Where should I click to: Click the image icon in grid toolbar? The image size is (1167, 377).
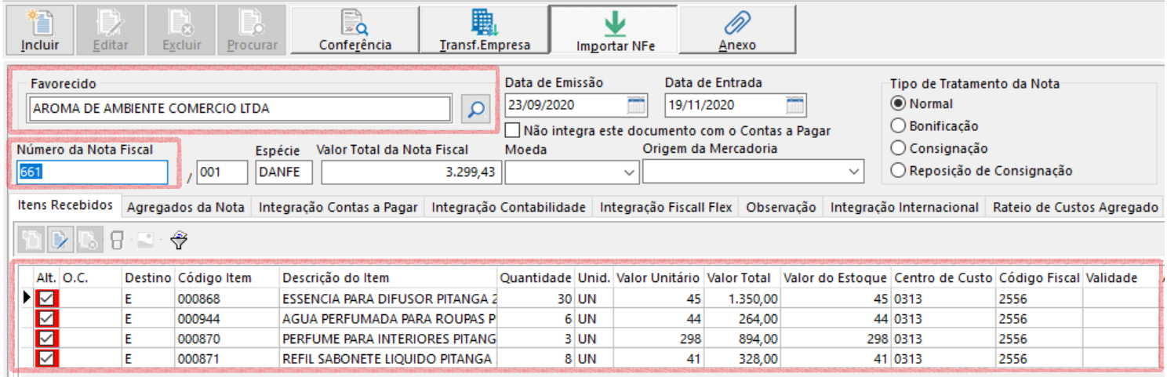(146, 240)
